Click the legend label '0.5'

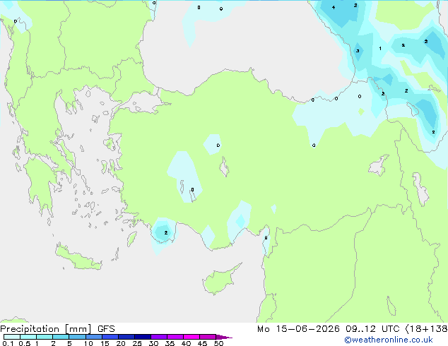pyautogui.click(x=25, y=343)
